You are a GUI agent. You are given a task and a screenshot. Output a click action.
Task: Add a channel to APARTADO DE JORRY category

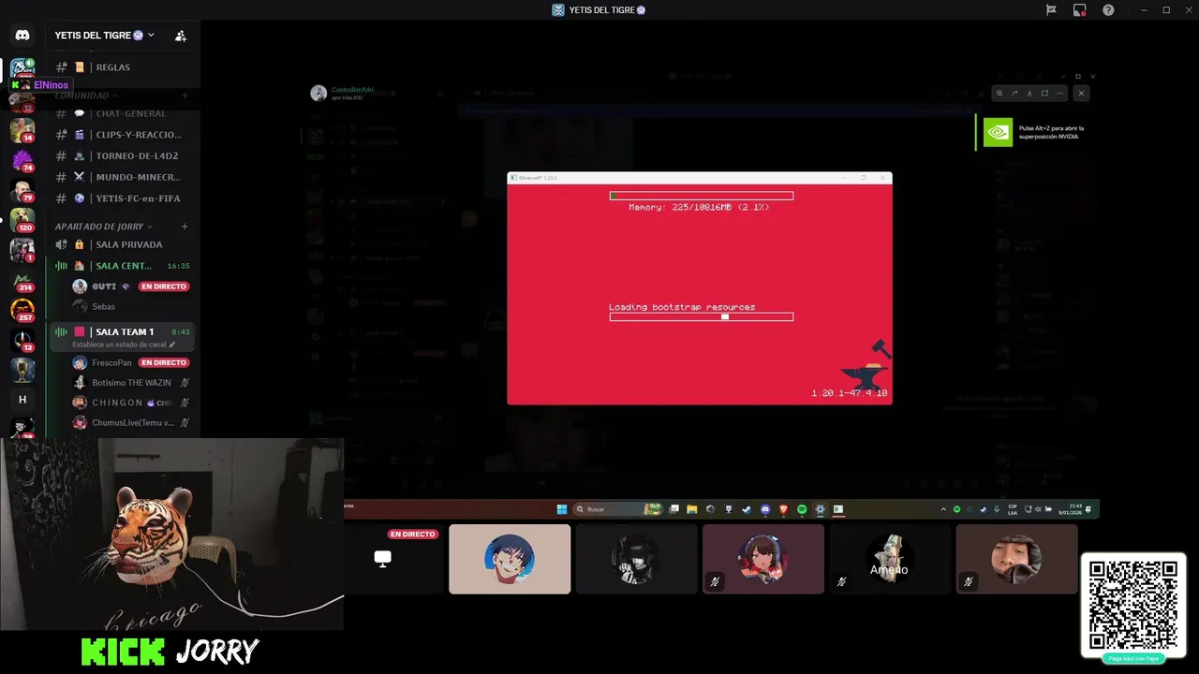[x=185, y=227]
